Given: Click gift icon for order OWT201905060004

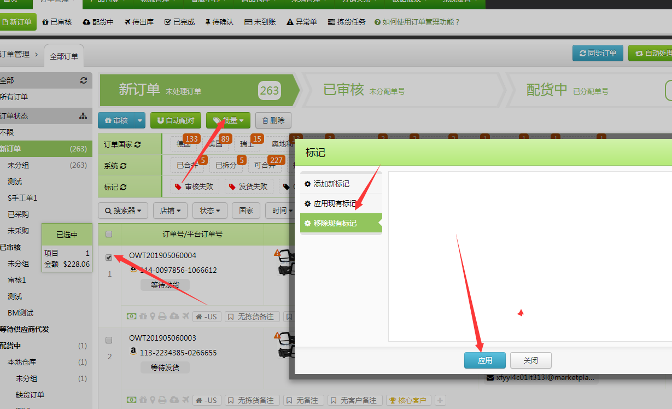Looking at the screenshot, I should (143, 317).
